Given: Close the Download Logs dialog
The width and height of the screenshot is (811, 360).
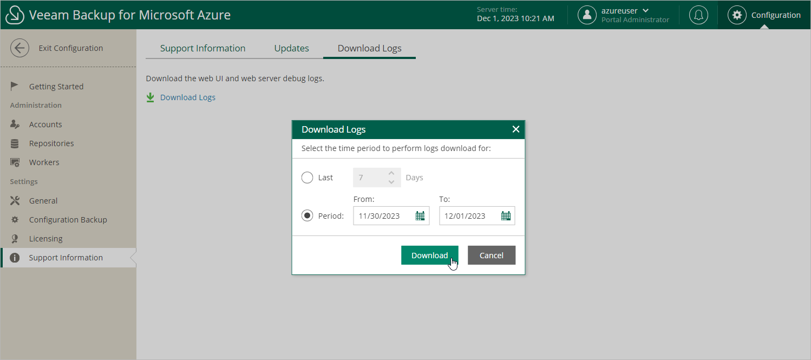Looking at the screenshot, I should (516, 129).
